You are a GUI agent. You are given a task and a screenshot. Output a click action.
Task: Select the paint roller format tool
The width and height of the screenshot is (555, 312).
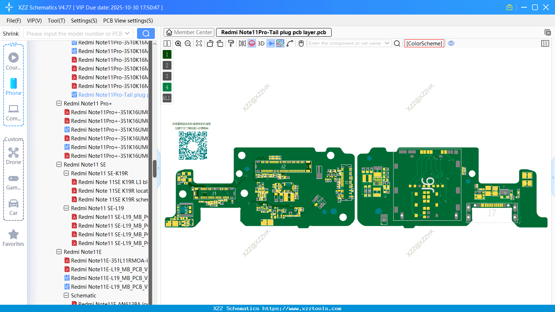click(x=231, y=43)
